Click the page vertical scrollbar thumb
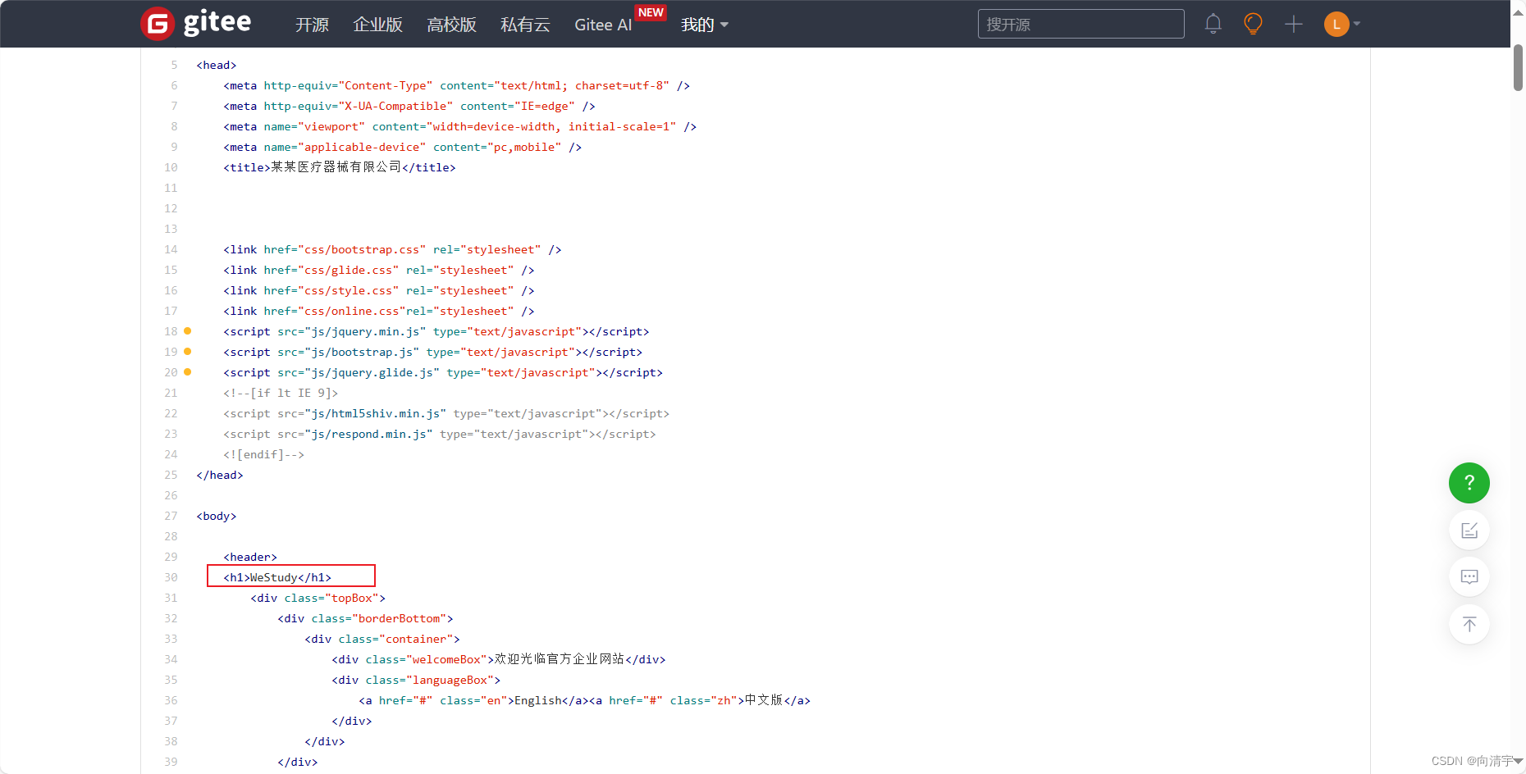 tap(1518, 67)
